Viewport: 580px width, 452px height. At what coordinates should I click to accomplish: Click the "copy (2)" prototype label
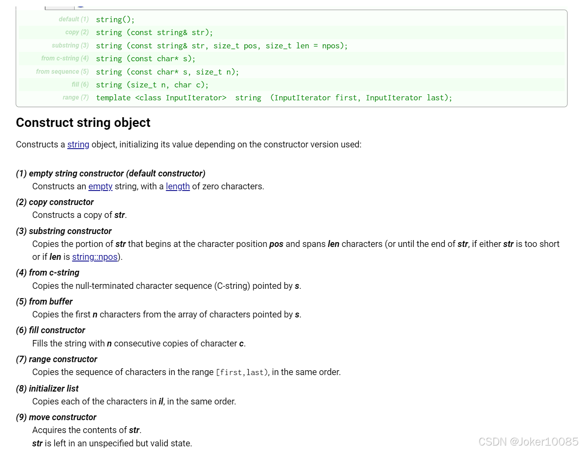click(x=77, y=32)
